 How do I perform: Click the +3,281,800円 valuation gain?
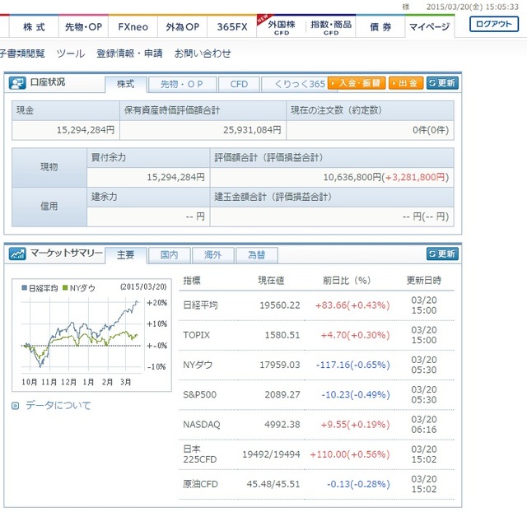[415, 177]
